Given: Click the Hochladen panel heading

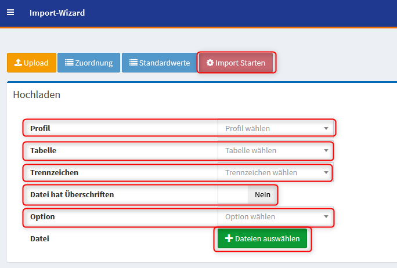Looking at the screenshot, I should point(37,94).
